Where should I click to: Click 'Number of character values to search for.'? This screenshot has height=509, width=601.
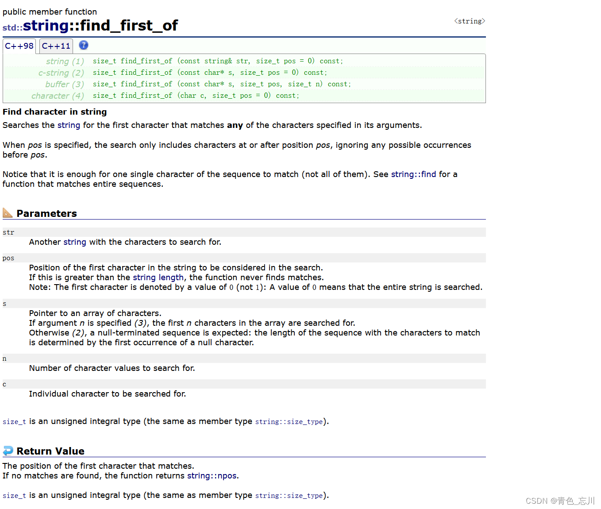(x=112, y=368)
